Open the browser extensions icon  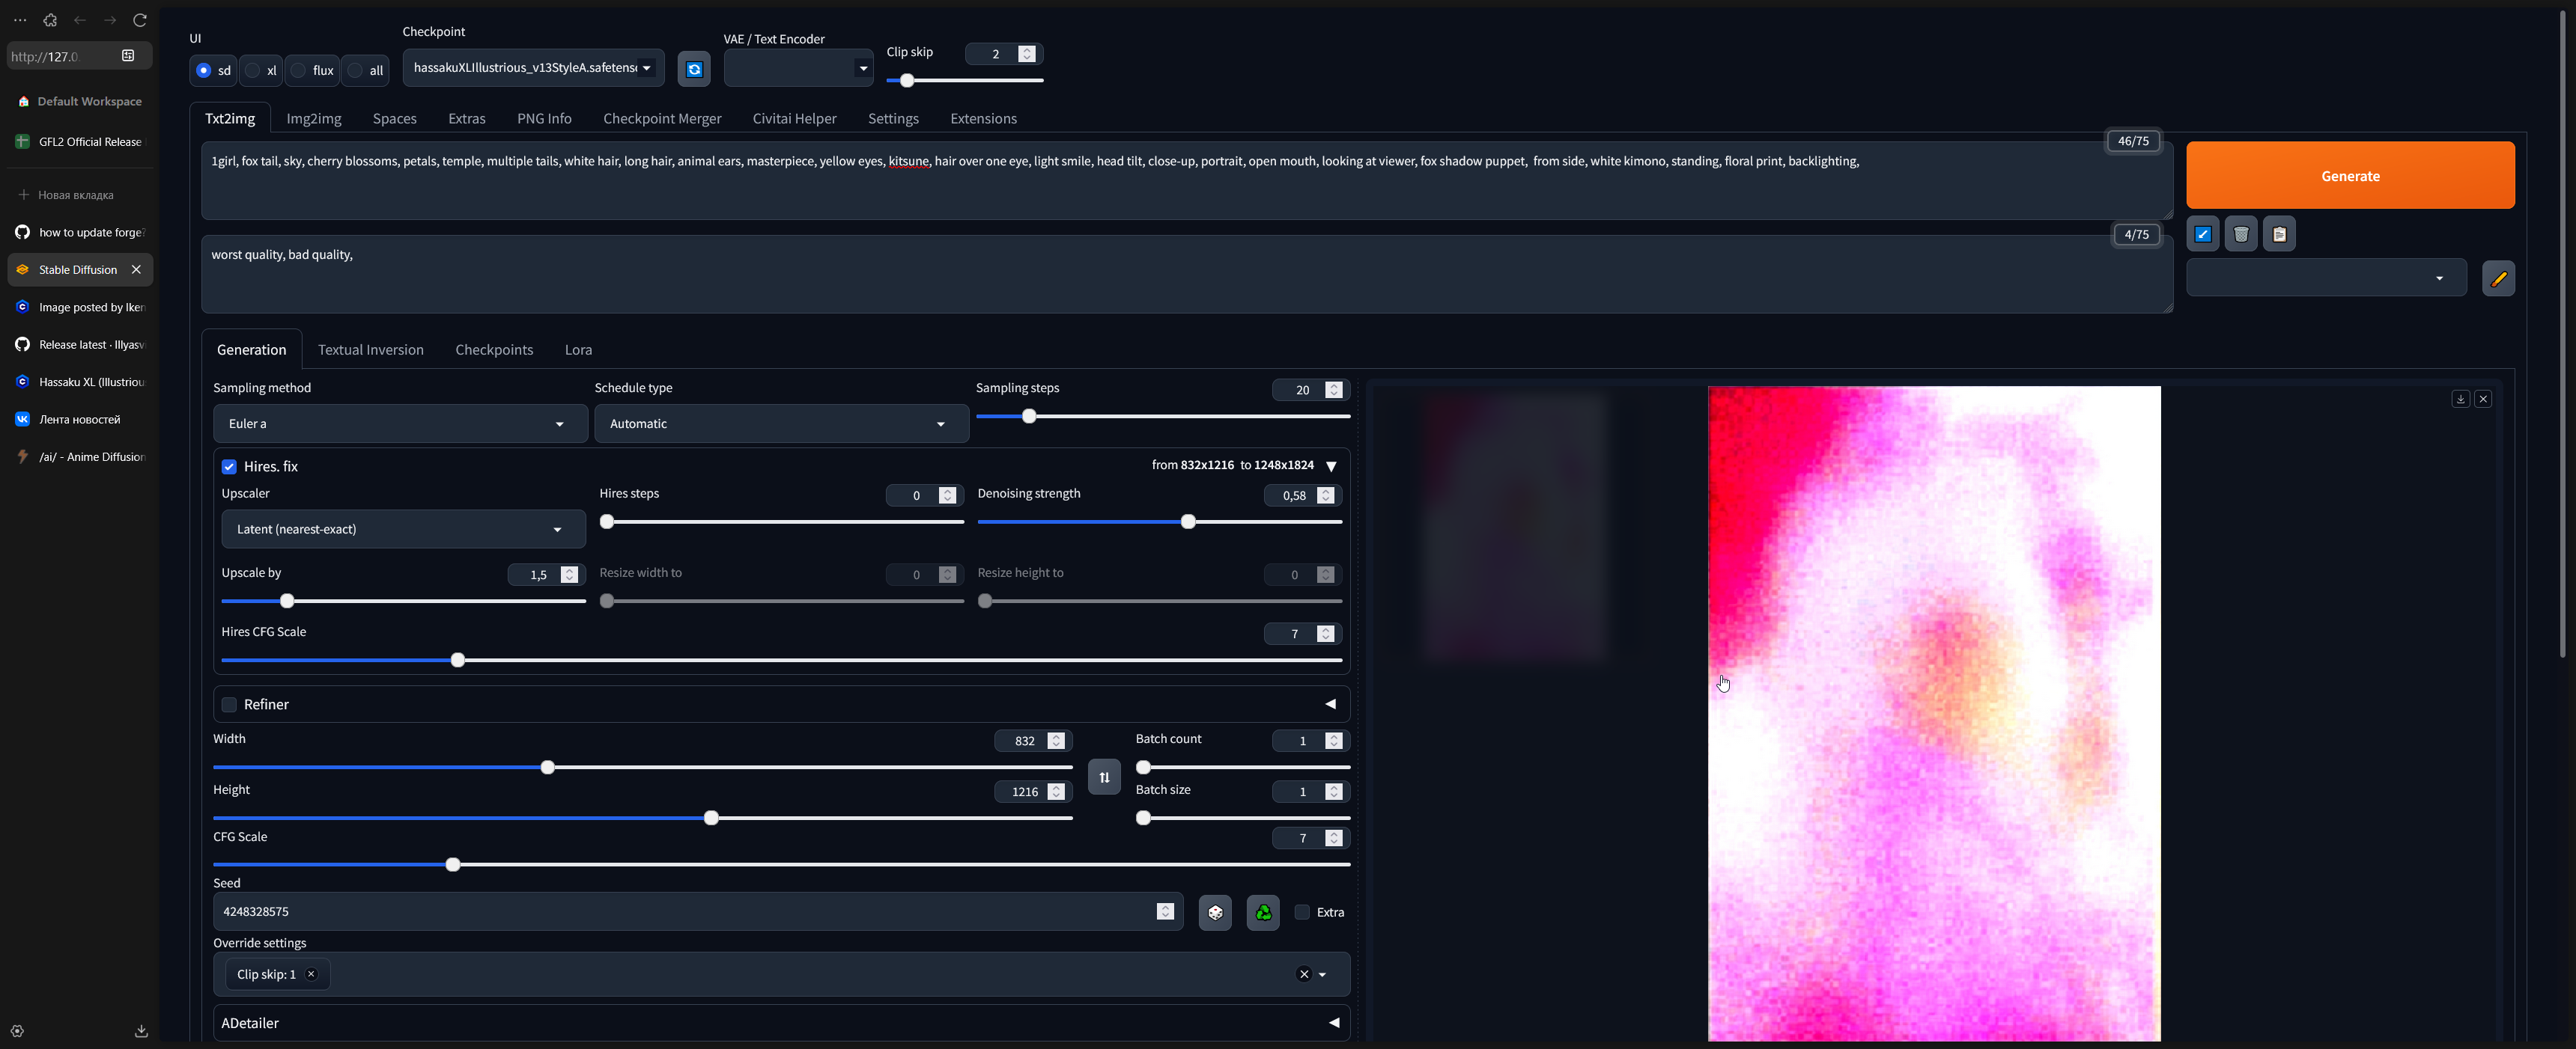click(x=50, y=20)
